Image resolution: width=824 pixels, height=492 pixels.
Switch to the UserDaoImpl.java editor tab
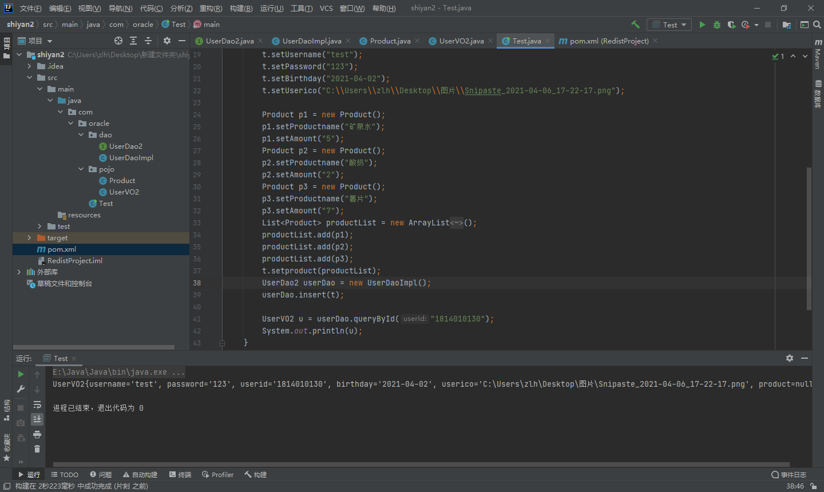(311, 41)
